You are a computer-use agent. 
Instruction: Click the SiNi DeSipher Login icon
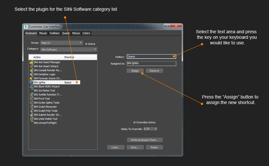[x=31, y=74]
